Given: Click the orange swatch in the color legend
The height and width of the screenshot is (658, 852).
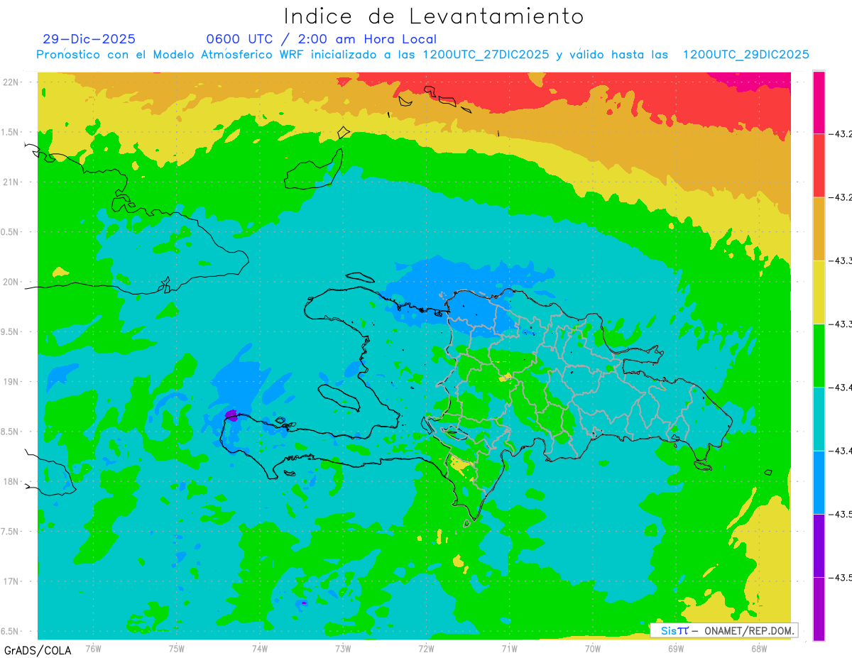Looking at the screenshot, I should tap(819, 229).
